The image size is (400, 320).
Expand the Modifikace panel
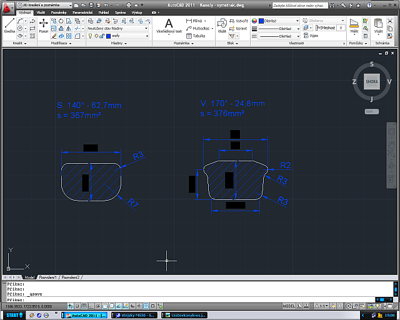click(x=61, y=43)
